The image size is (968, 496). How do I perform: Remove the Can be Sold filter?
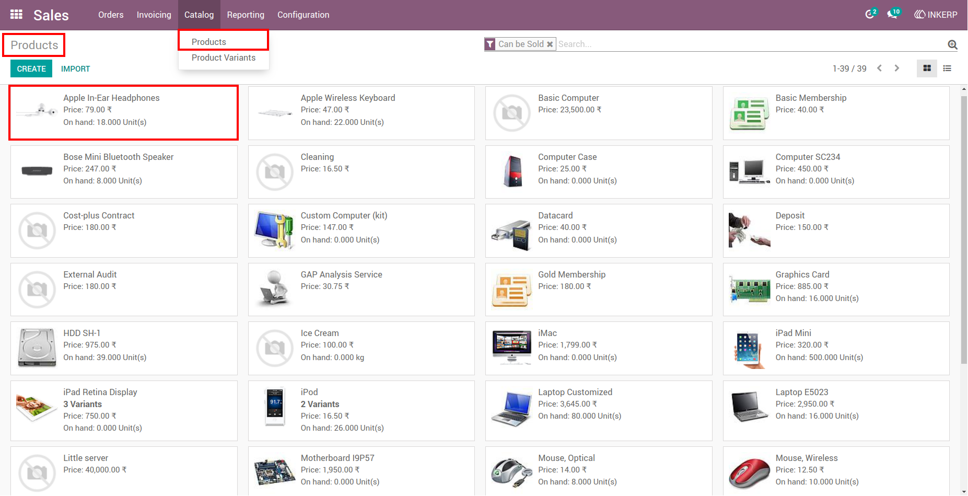pyautogui.click(x=550, y=44)
